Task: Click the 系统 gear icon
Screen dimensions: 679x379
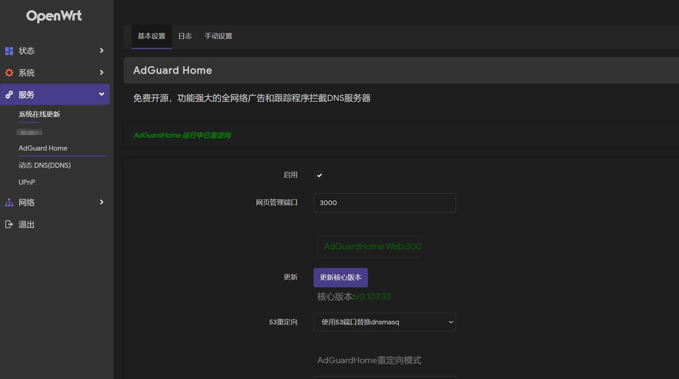Action: point(9,73)
